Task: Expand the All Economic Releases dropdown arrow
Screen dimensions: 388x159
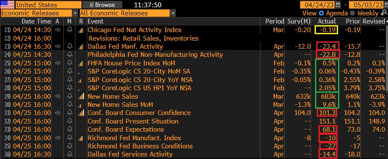Action: [x=173, y=13]
